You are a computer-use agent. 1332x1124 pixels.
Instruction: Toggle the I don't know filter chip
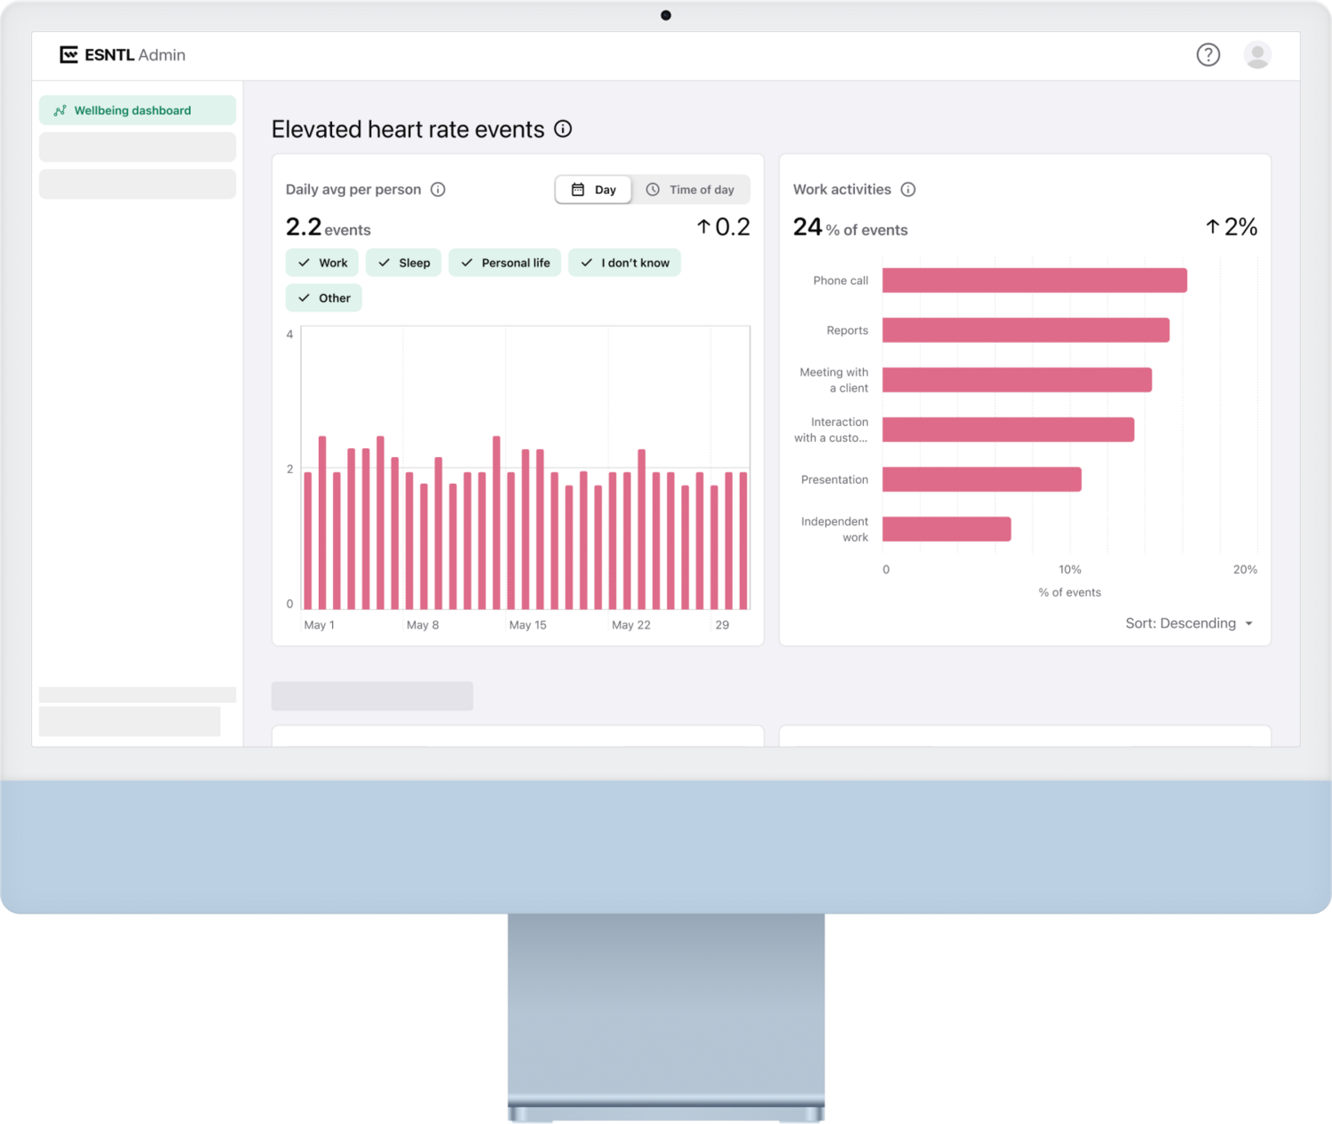pyautogui.click(x=624, y=263)
